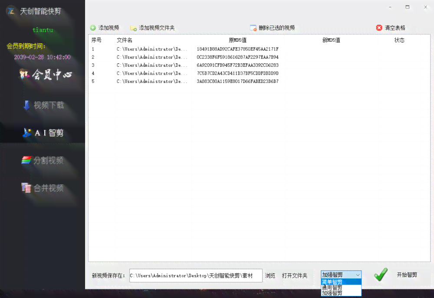This screenshot has height=298, width=434.
Task: Click the 添加视频 label
Action: [x=109, y=28]
